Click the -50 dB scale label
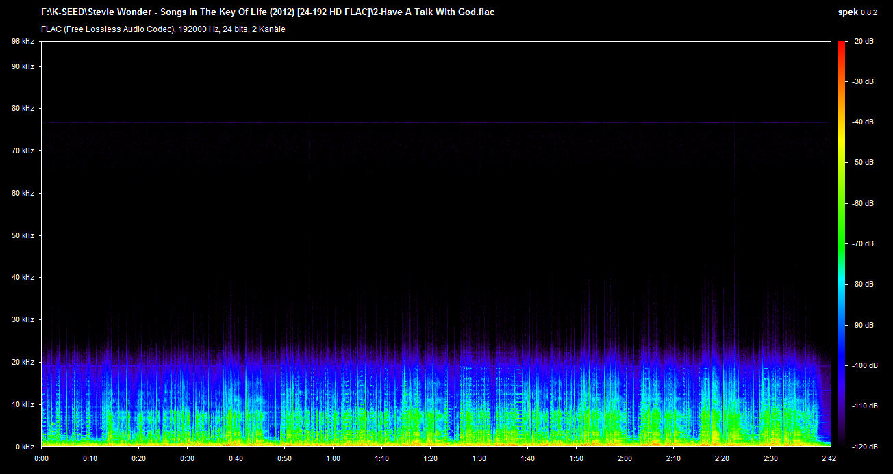This screenshot has width=893, height=474. tap(862, 163)
